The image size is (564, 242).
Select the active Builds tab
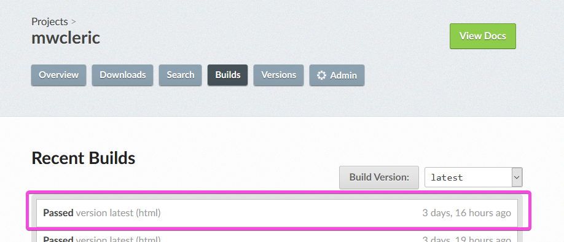[228, 75]
